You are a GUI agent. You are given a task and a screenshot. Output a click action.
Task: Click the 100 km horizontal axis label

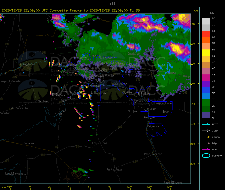(129, 187)
